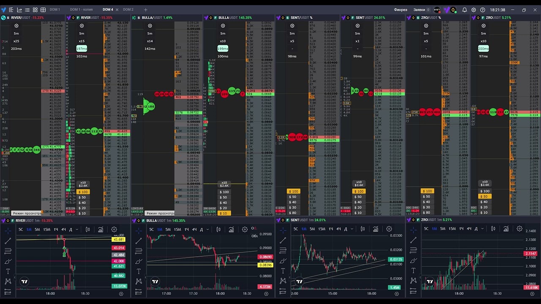
Task: Select Д timeframe on SENT chart
Action: (x=345, y=229)
